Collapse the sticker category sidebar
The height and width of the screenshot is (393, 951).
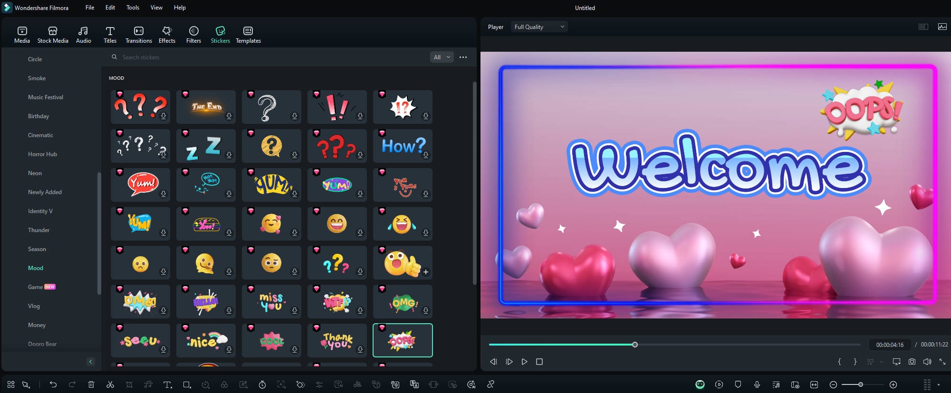point(90,362)
